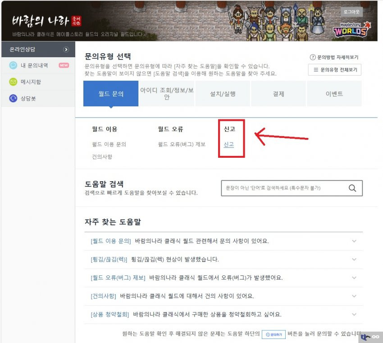Click the 바람의 나라 title logo

pyautogui.click(x=46, y=21)
